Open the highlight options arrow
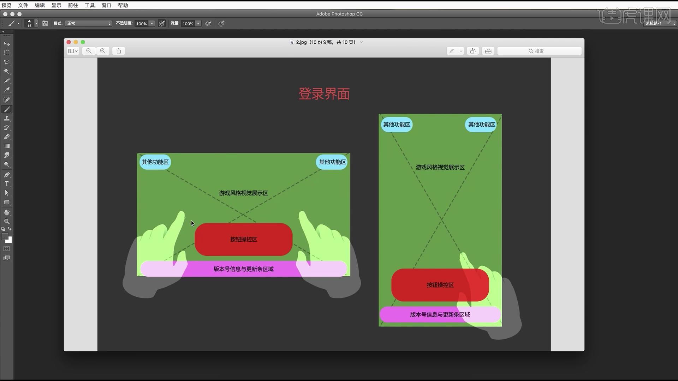 click(461, 51)
